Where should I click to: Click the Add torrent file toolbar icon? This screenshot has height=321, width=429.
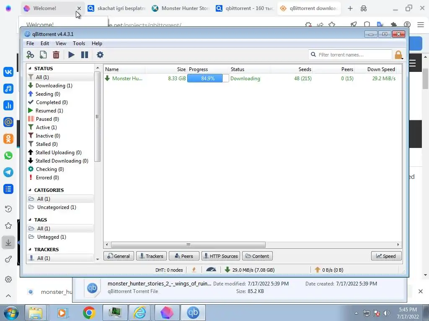pos(43,55)
